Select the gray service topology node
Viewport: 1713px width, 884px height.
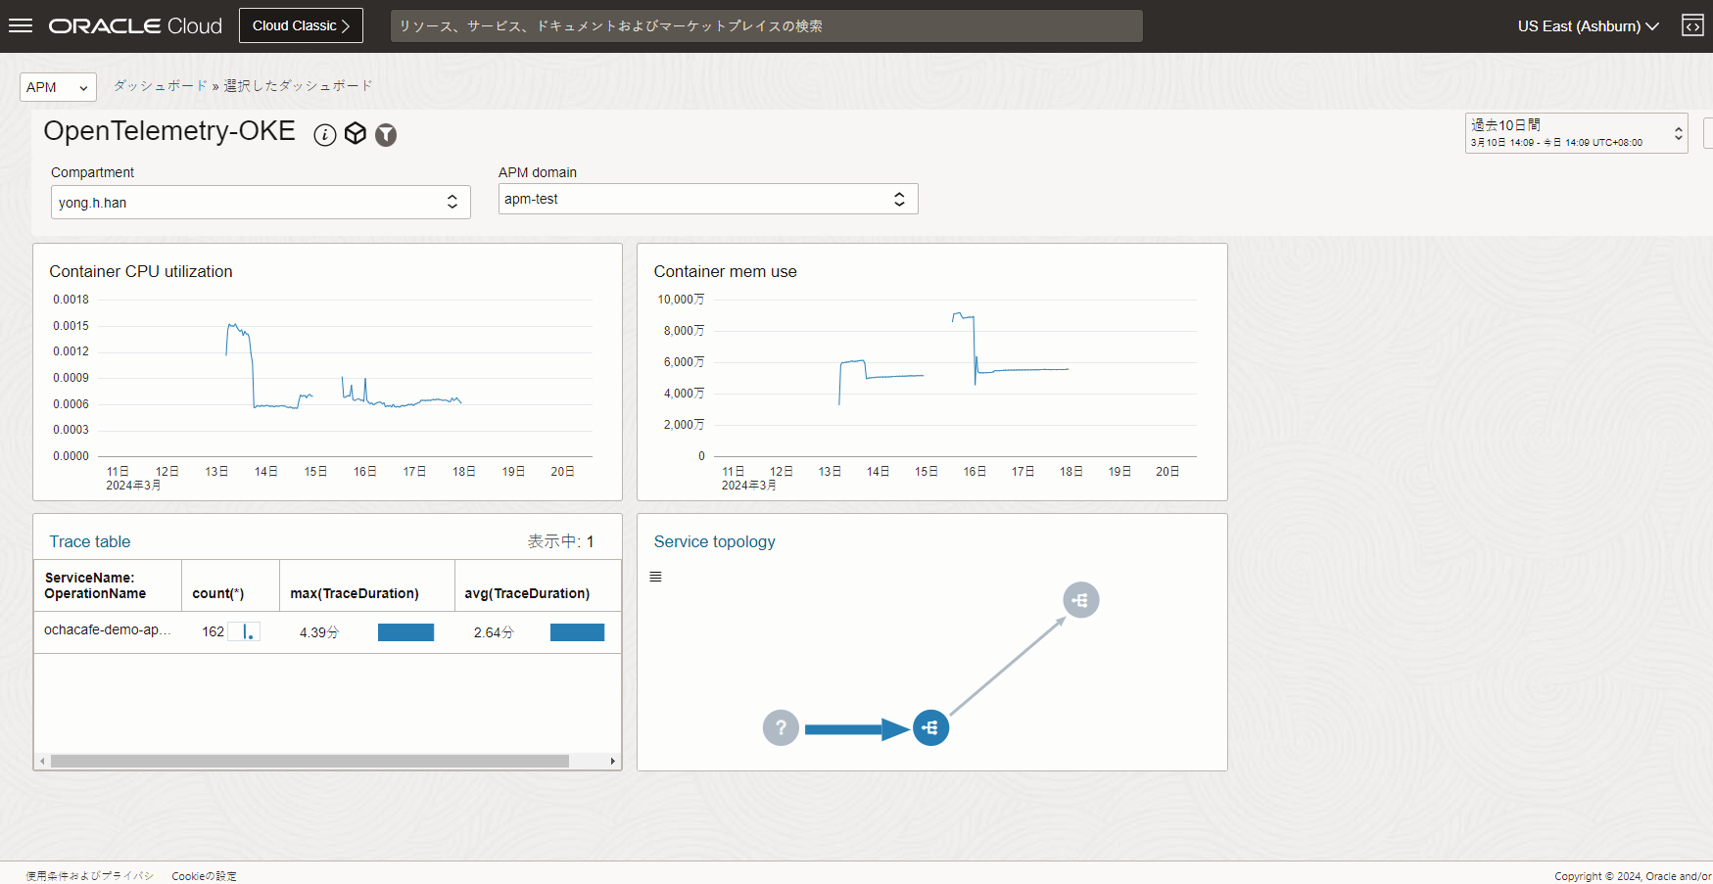1080,600
